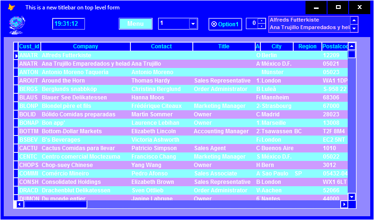The height and width of the screenshot is (220, 374).
Task: Click the Blondel père et fils cell
Action: point(85,106)
